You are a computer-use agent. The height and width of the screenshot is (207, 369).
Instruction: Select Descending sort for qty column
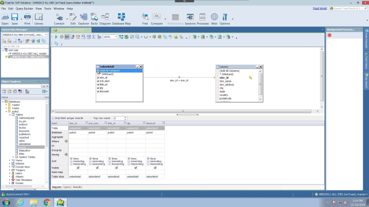click(x=129, y=164)
